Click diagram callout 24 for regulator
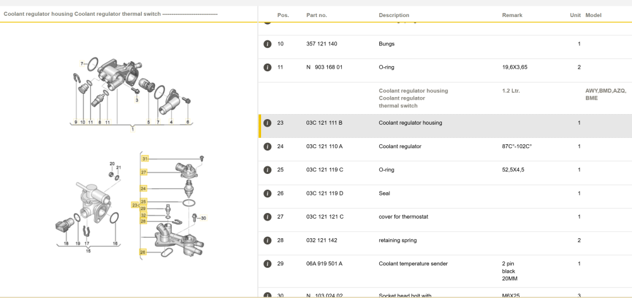 143,188
